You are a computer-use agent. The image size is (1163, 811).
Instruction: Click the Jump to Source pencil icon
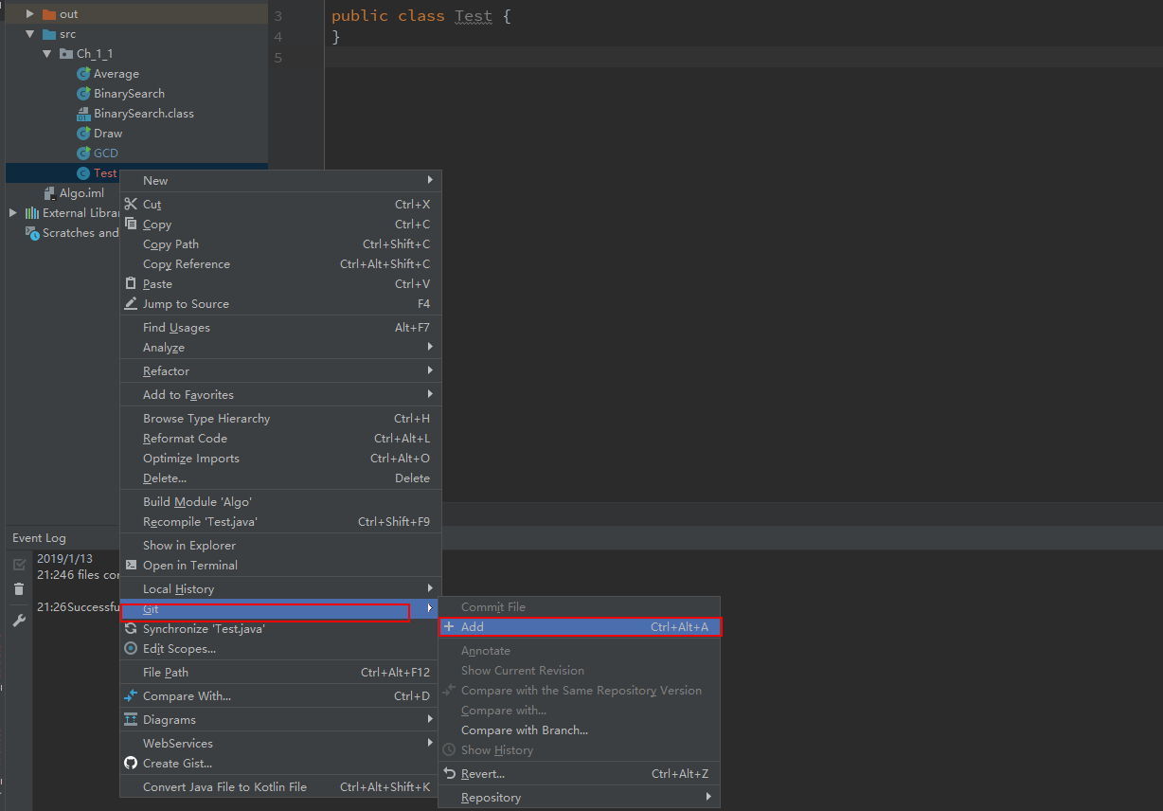click(x=131, y=304)
